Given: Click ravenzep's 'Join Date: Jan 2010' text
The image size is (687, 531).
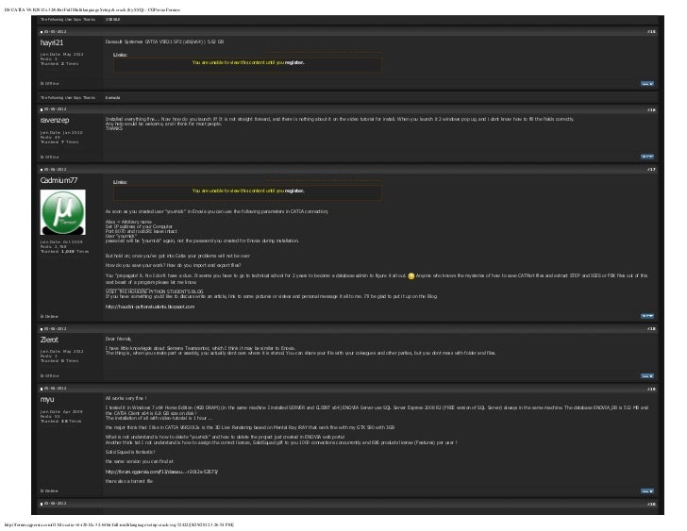Looking at the screenshot, I should pos(61,132).
